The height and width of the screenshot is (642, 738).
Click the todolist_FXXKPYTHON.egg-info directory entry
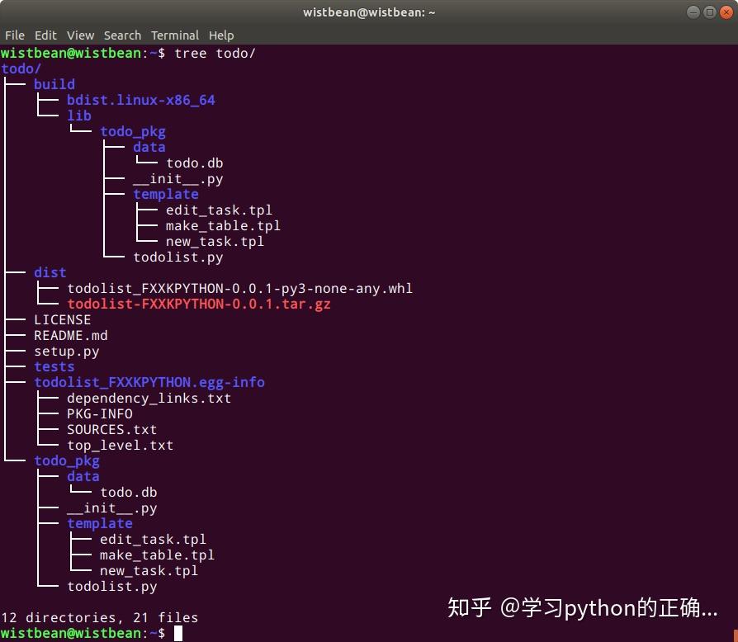tap(149, 382)
